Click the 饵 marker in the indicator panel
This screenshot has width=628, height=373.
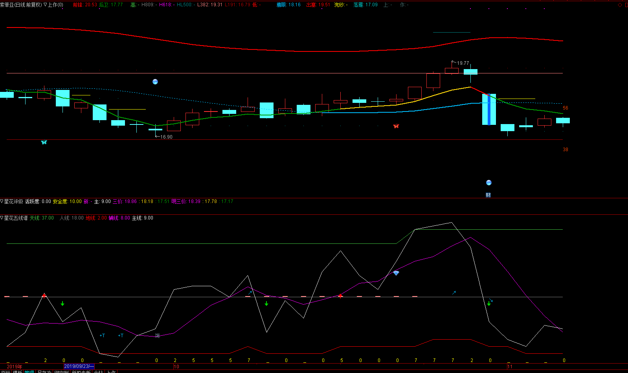coord(157,336)
